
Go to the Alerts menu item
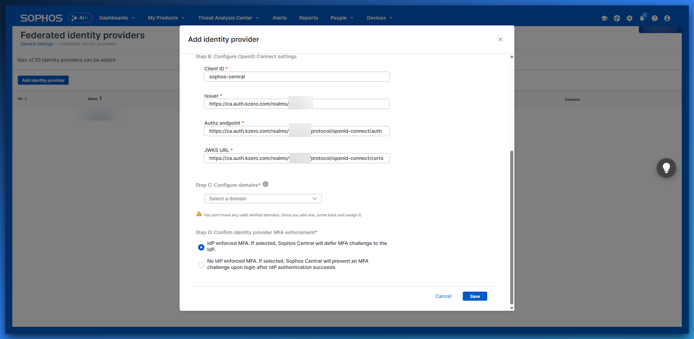(x=279, y=18)
